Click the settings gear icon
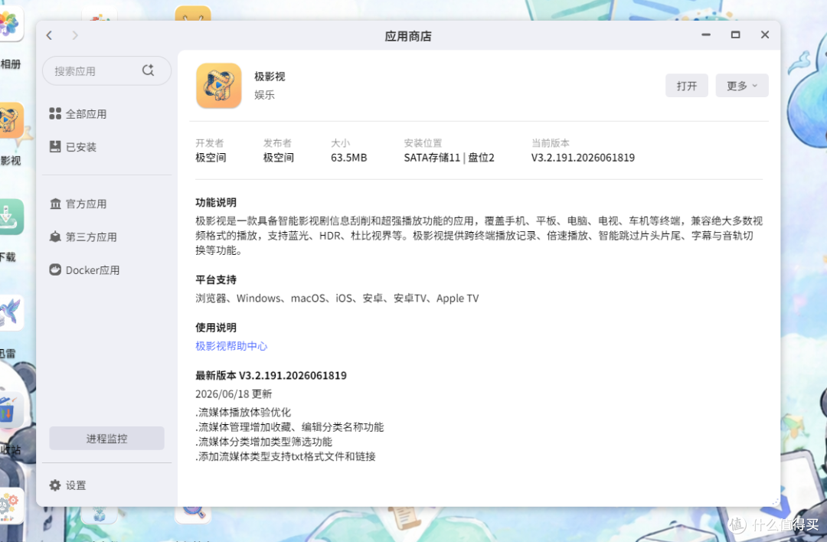The image size is (827, 542). (x=55, y=485)
